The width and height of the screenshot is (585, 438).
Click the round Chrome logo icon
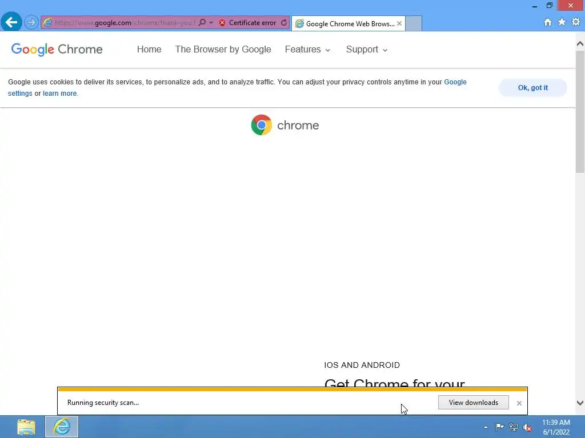click(x=262, y=125)
